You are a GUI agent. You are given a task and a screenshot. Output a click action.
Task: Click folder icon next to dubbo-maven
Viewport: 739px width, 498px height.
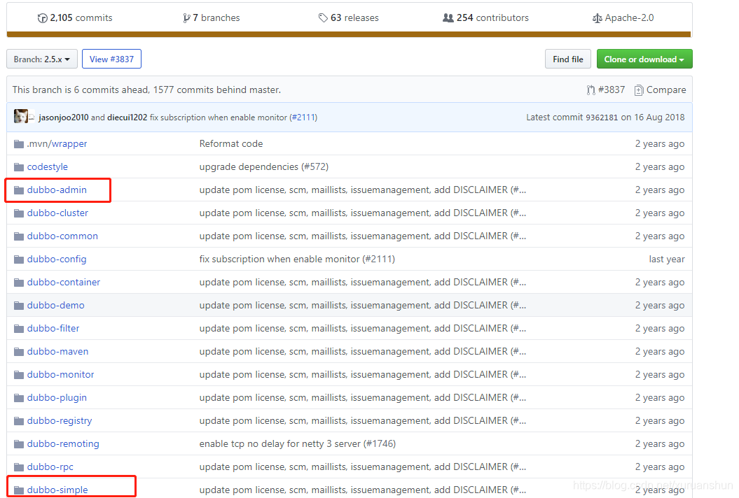coord(19,351)
